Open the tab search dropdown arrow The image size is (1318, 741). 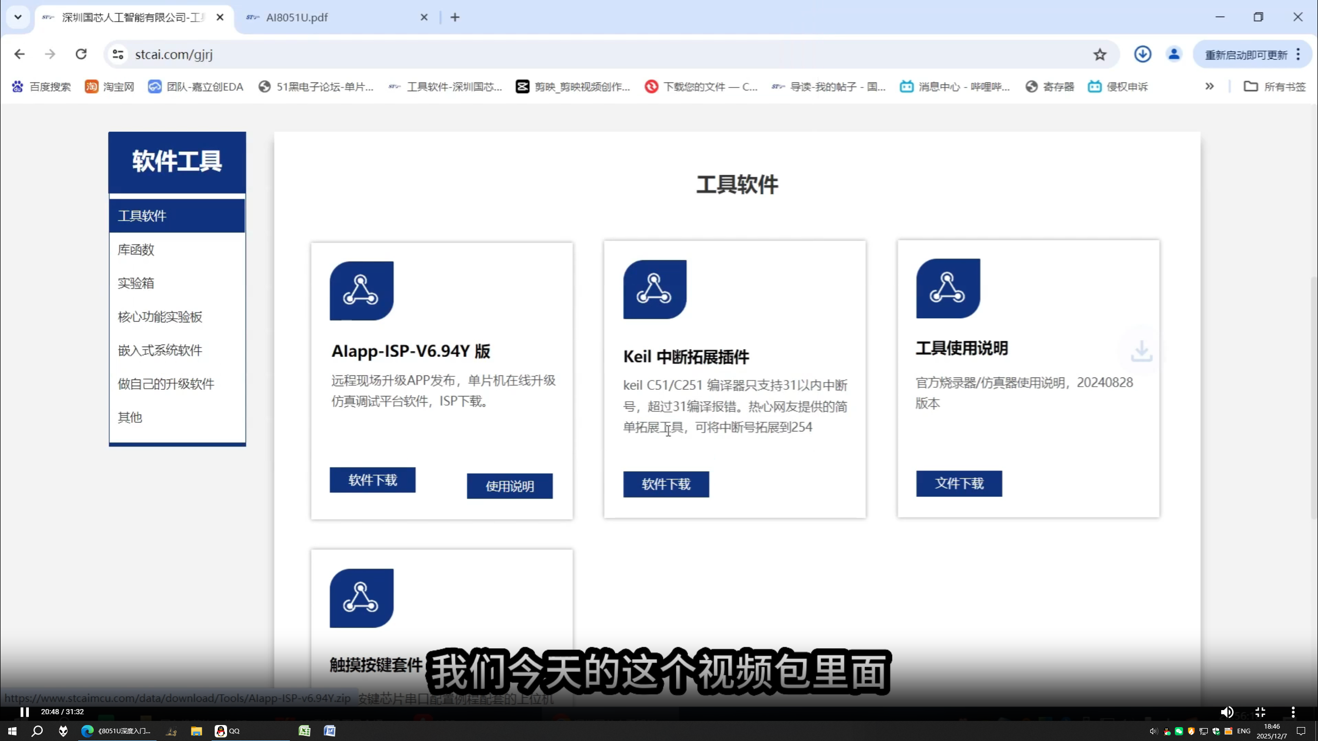point(18,17)
